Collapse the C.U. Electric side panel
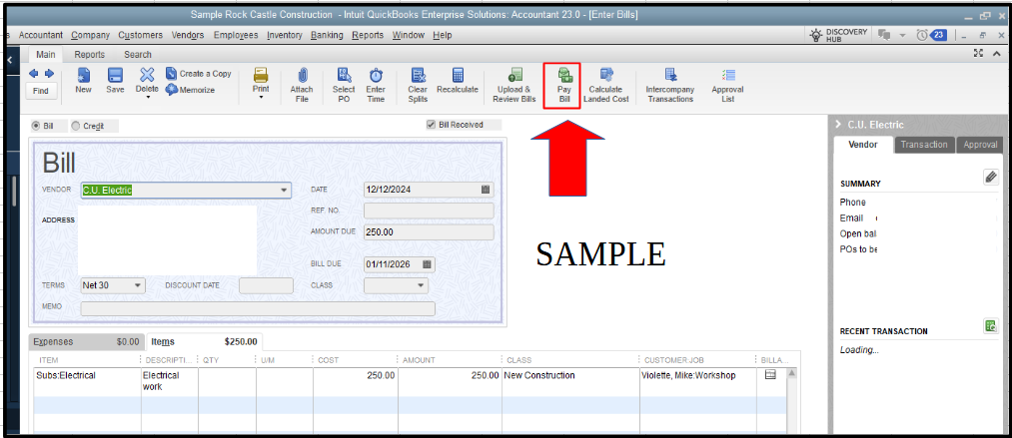This screenshot has height=438, width=1012. click(838, 125)
